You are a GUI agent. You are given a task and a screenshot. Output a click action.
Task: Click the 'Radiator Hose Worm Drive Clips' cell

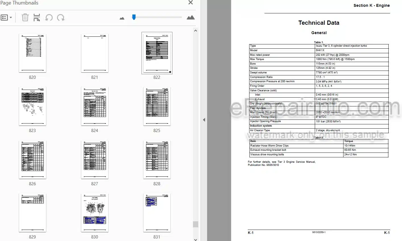269,146
